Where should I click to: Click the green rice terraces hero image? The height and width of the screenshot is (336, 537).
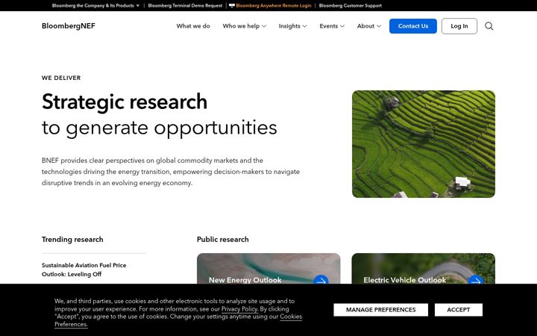click(x=424, y=144)
